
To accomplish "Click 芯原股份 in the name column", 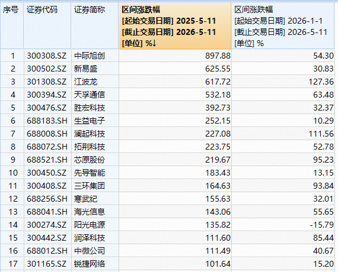I will coord(90,160).
